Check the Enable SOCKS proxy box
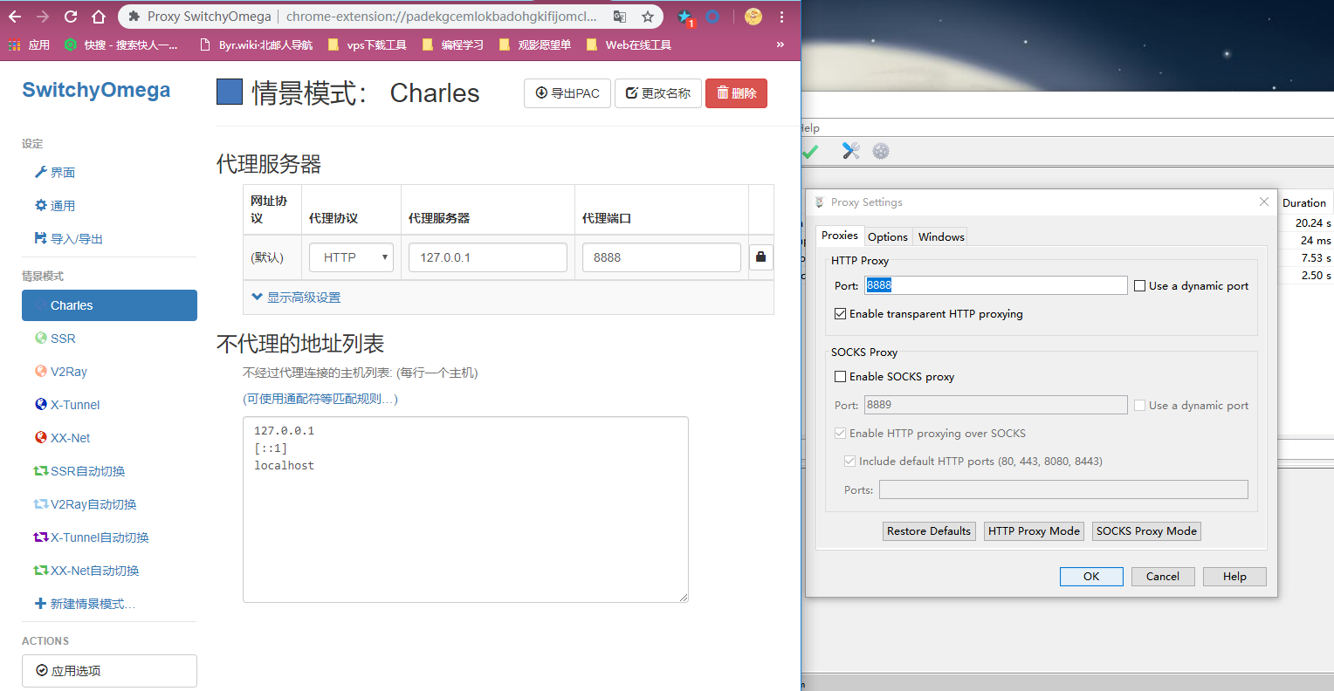The image size is (1334, 691). [840, 376]
